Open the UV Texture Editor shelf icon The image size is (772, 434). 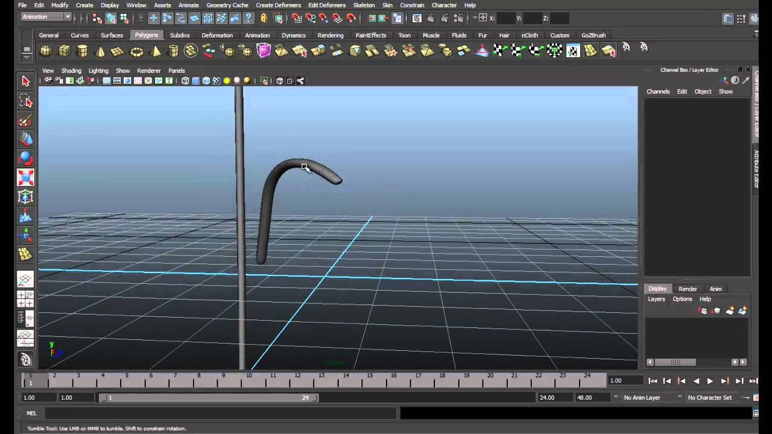572,51
